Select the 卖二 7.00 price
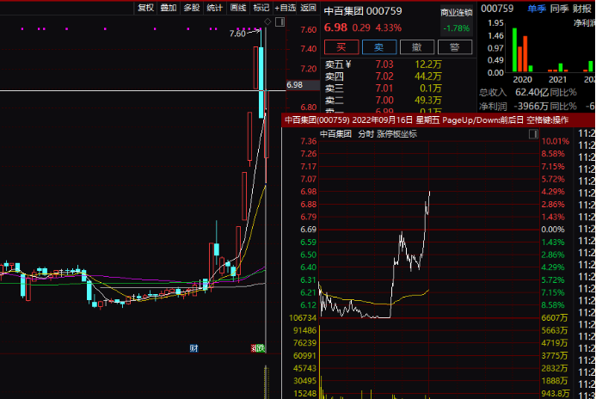The image size is (596, 399). coord(384,101)
